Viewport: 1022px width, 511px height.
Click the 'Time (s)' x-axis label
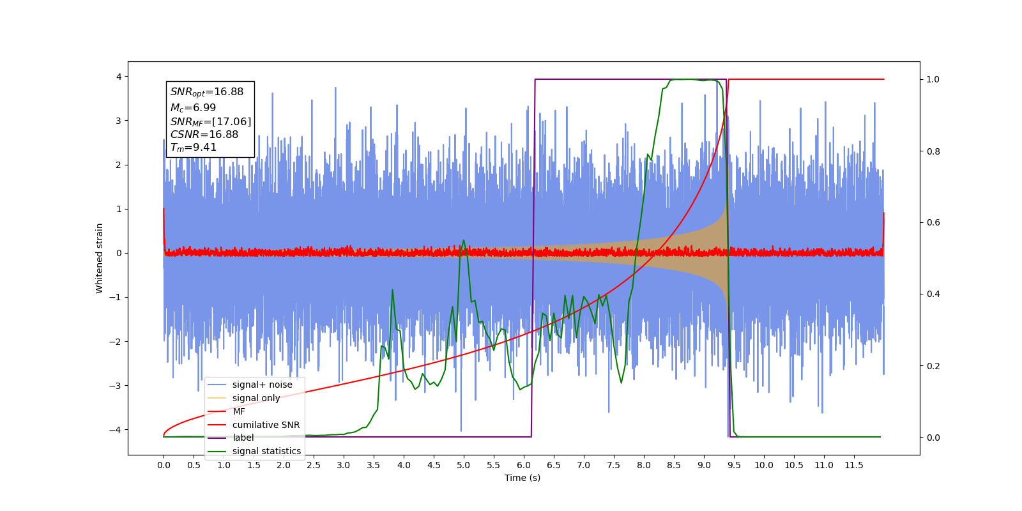522,478
